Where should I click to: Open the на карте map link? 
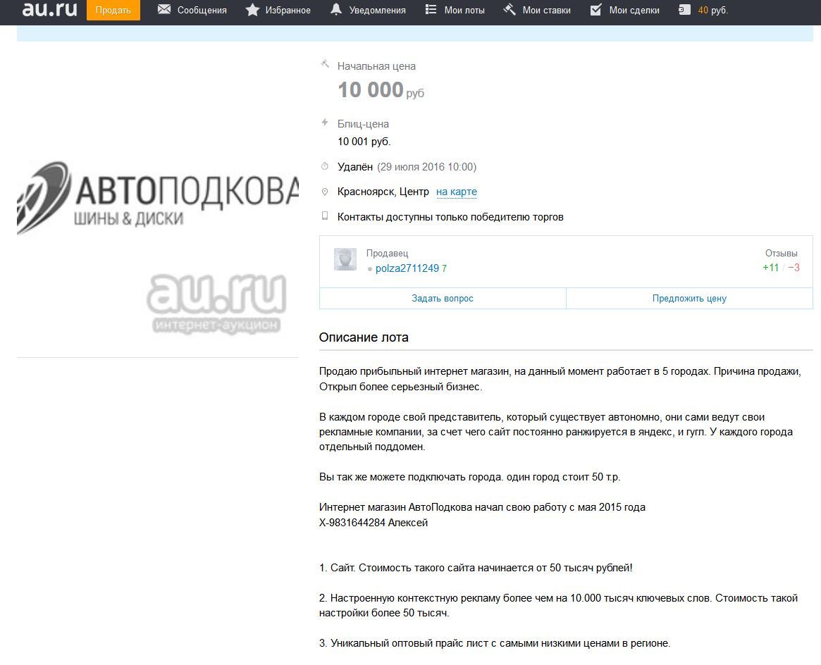457,192
